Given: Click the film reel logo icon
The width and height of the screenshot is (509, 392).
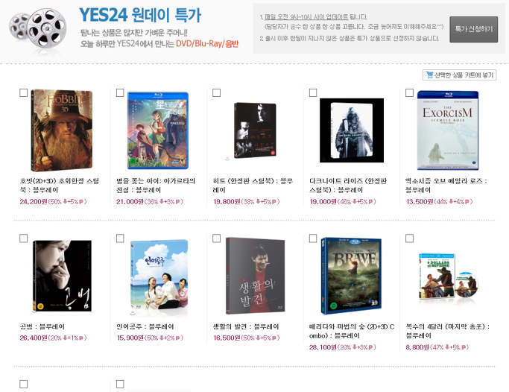Looking at the screenshot, I should (x=38, y=29).
